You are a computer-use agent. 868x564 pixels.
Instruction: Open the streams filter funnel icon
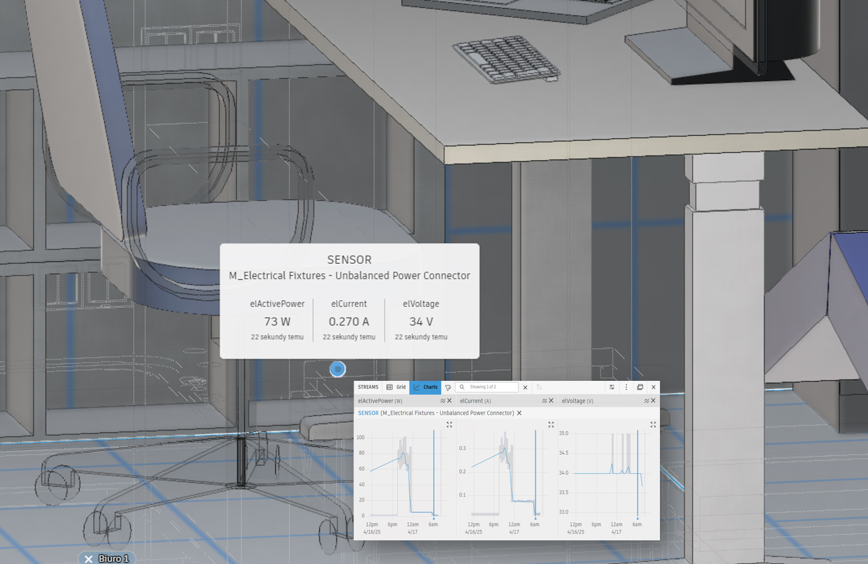coord(448,388)
